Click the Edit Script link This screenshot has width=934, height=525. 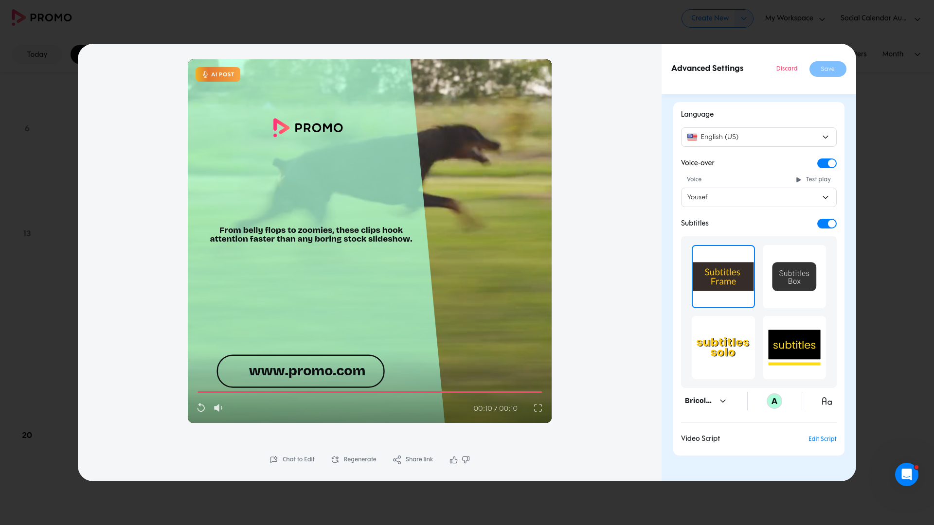point(822,439)
